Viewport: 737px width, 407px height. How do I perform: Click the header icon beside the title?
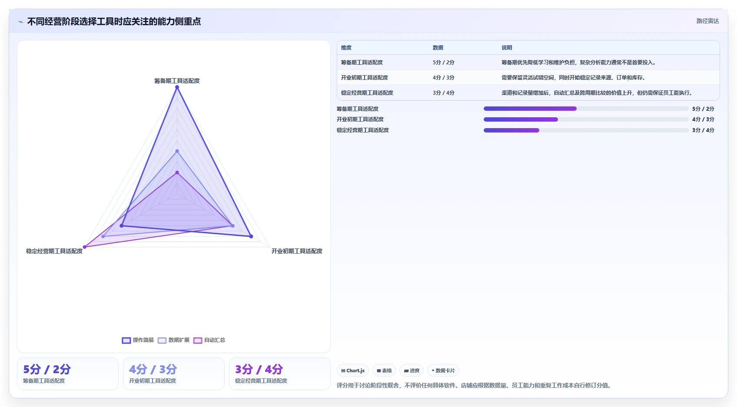click(x=20, y=22)
